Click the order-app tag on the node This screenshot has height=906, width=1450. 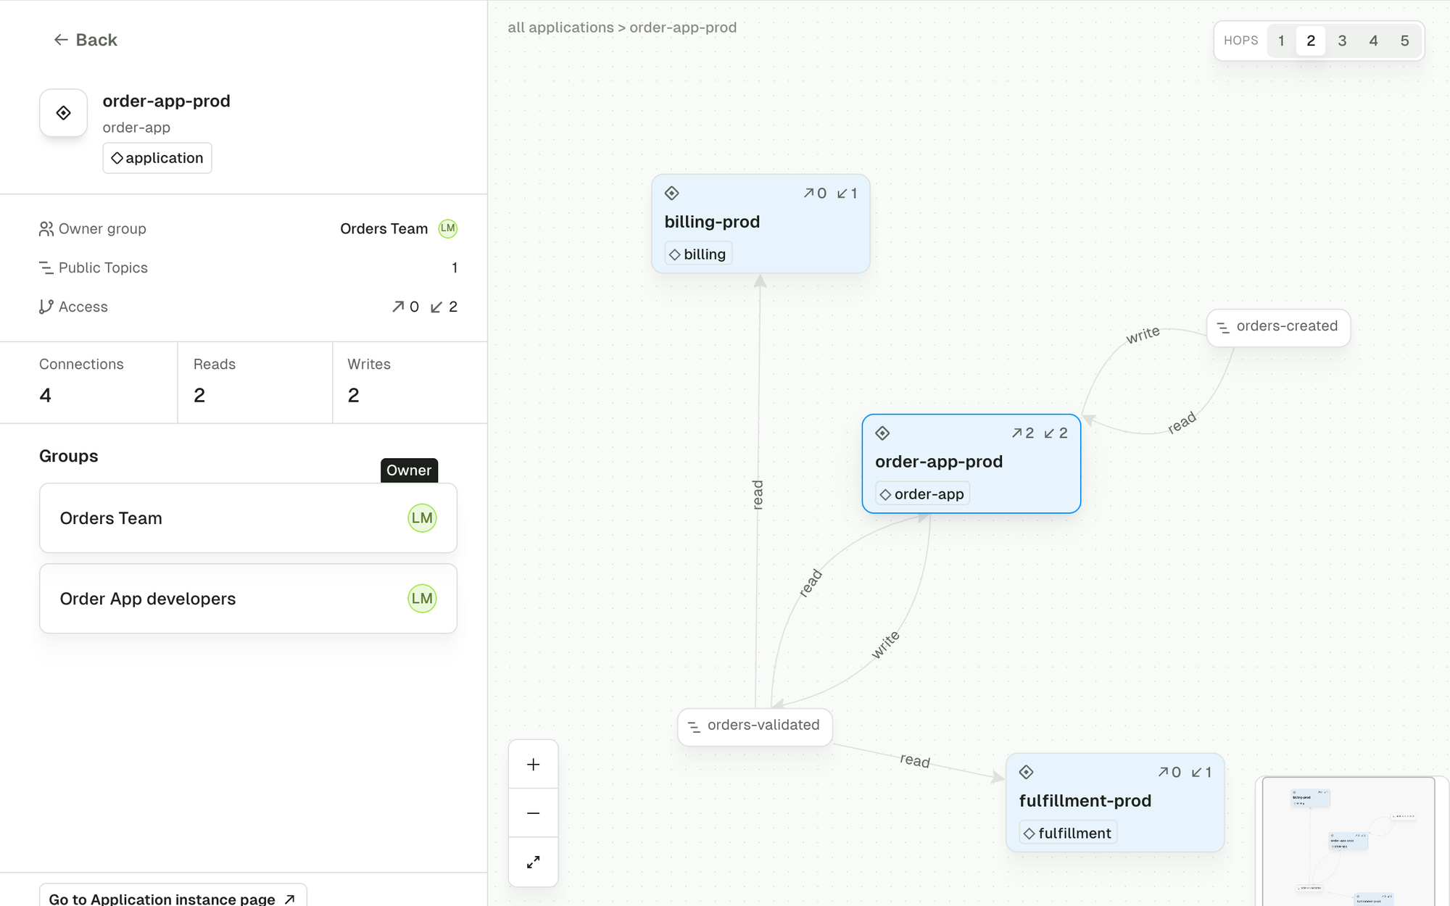tap(922, 494)
